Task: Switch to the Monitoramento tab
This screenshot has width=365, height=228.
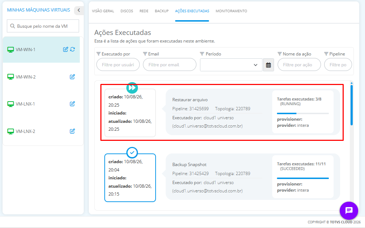Action: click(x=231, y=11)
